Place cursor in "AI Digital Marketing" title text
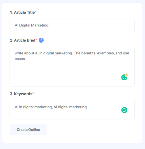Screen dimensions: 145x149 click(x=32, y=25)
